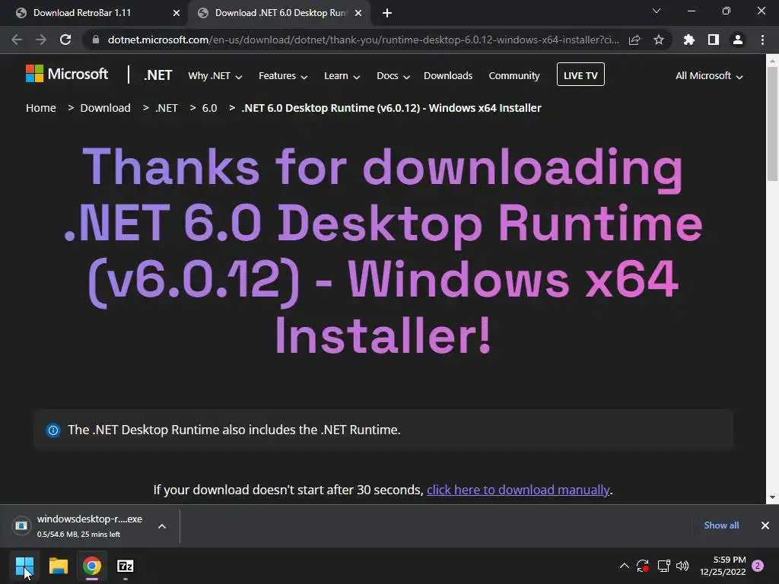
Task: Open the tab search dropdown arrow
Action: 657,11
